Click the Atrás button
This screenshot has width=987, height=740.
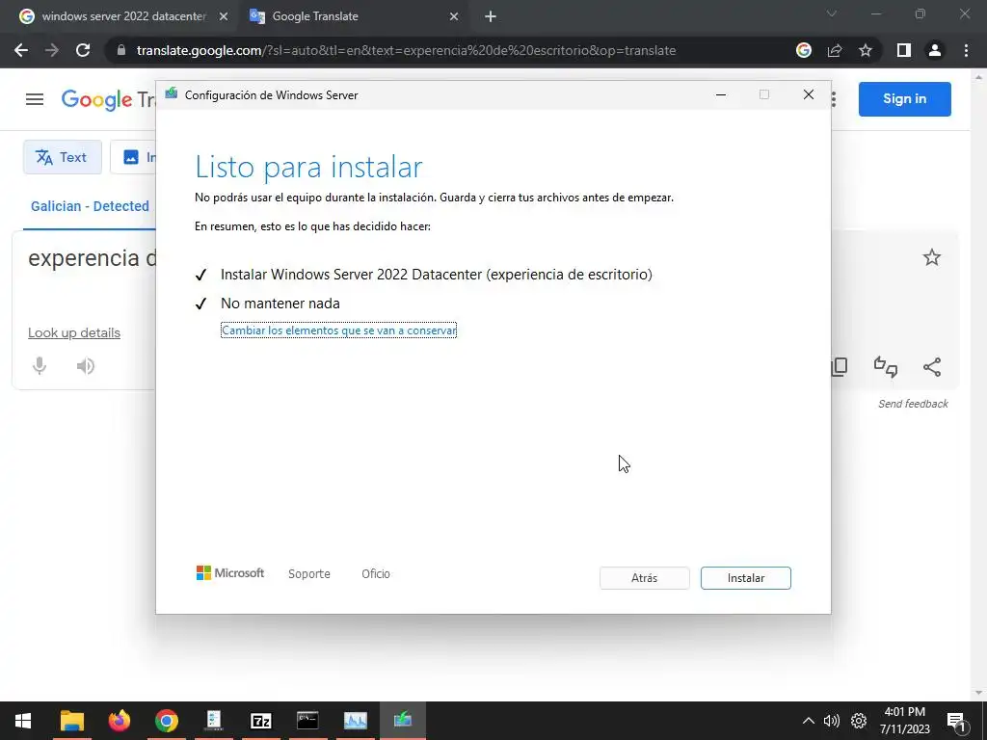point(644,578)
